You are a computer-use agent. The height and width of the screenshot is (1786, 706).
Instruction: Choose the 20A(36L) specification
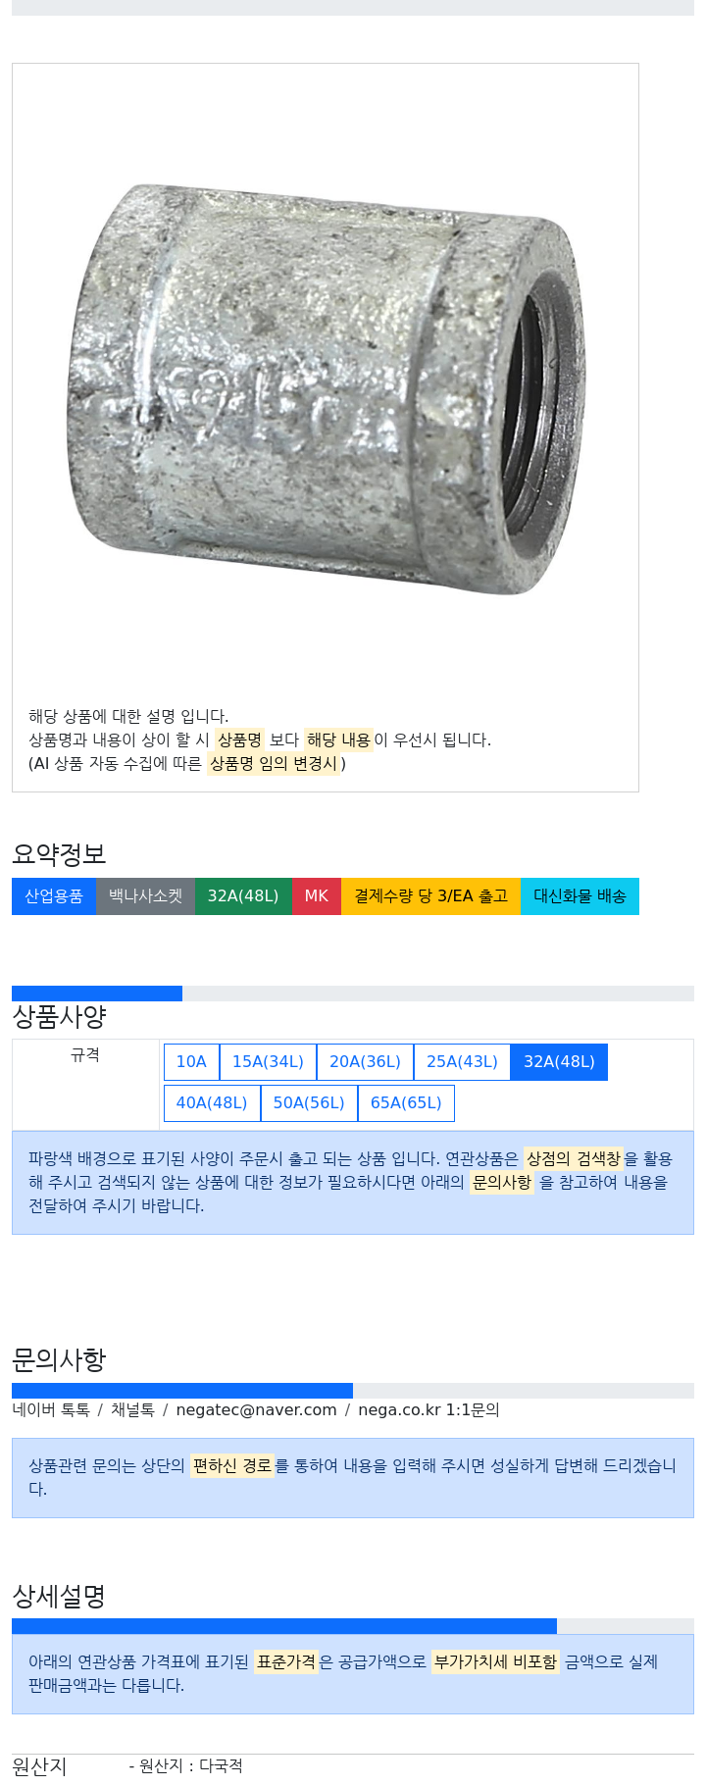pyautogui.click(x=365, y=1061)
